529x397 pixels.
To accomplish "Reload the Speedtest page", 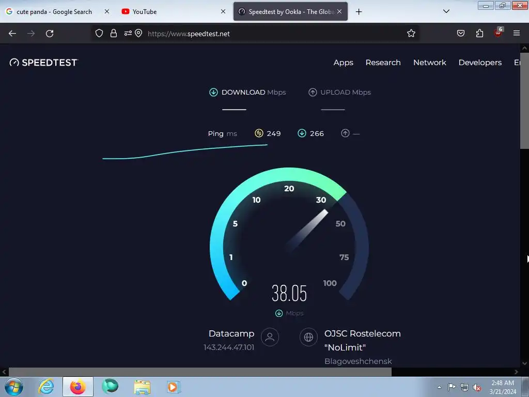I will click(50, 34).
